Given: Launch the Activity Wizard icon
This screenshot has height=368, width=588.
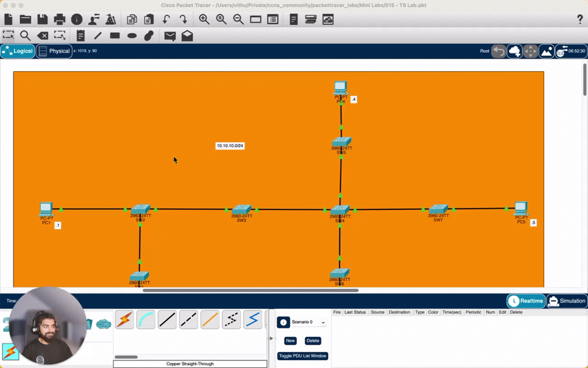Looking at the screenshot, I should pyautogui.click(x=94, y=19).
